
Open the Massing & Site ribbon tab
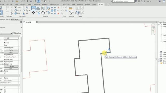point(54,5)
